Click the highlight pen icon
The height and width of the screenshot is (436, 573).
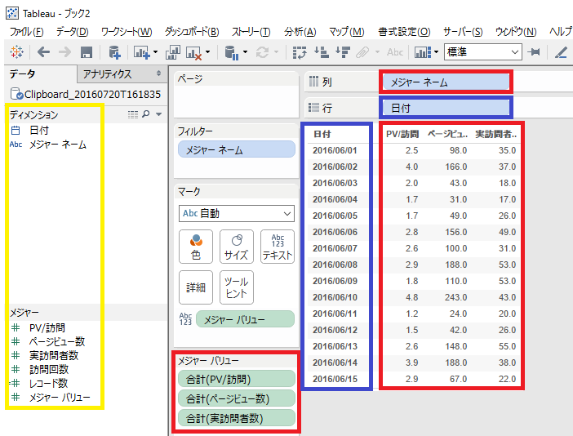[x=561, y=52]
